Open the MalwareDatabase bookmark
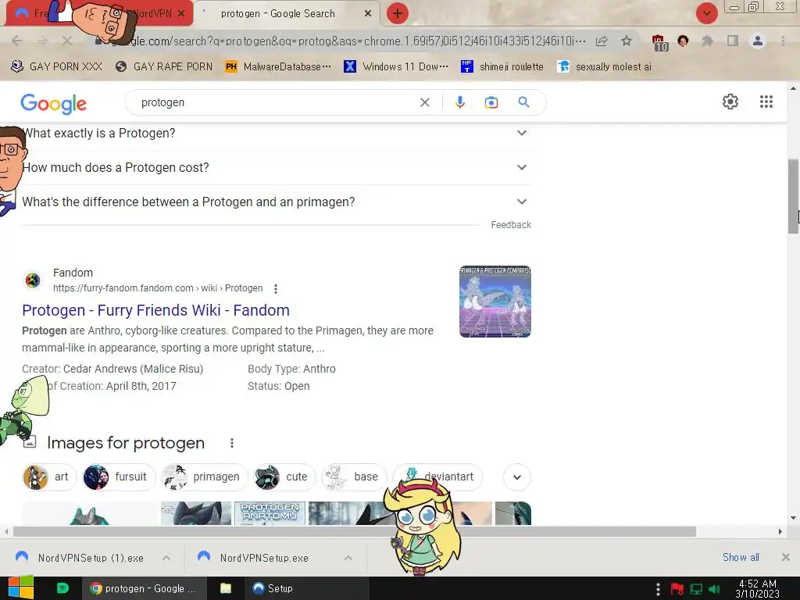Viewport: 800px width, 600px height. click(279, 67)
